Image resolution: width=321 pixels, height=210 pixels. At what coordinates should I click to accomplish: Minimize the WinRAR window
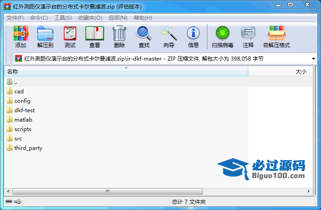point(278,5)
